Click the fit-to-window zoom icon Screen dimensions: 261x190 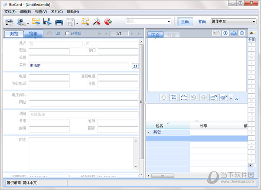tap(234, 33)
